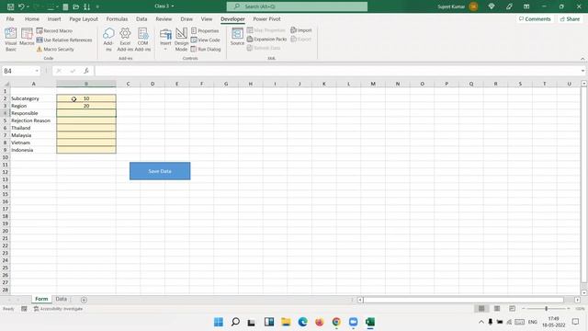
Task: Open the ribbon display options icon
Action: [x=526, y=6]
